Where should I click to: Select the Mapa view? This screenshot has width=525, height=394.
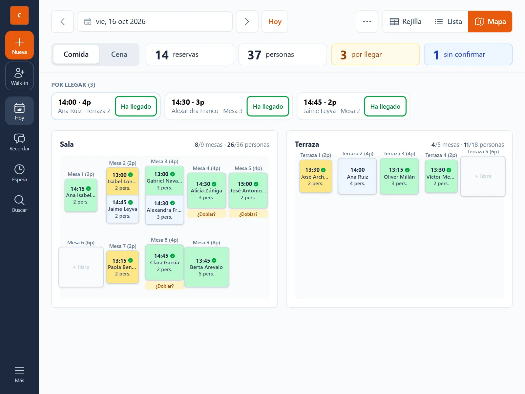tap(490, 22)
